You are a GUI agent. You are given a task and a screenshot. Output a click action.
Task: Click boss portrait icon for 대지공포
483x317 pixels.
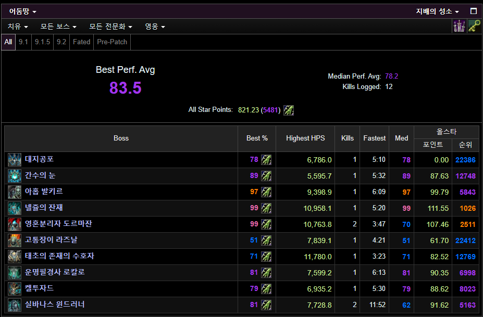click(x=15, y=160)
